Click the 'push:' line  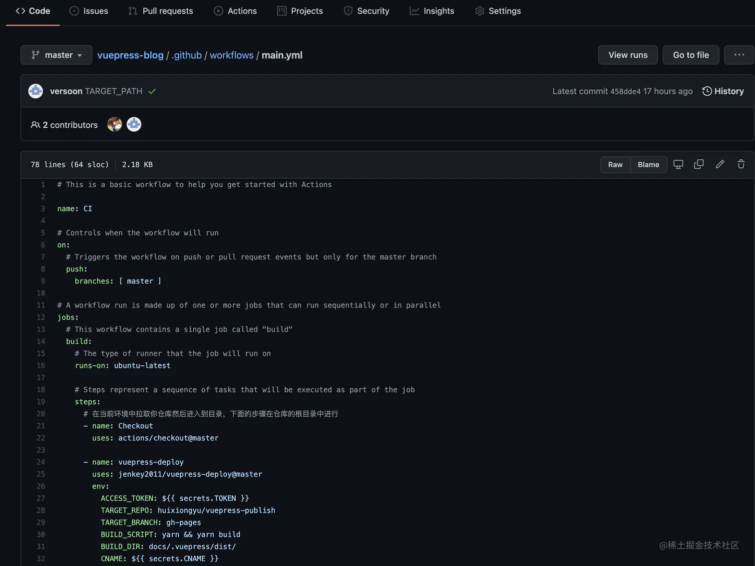tap(76, 269)
